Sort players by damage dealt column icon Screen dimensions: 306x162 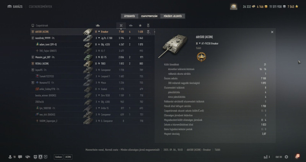tap(121, 25)
